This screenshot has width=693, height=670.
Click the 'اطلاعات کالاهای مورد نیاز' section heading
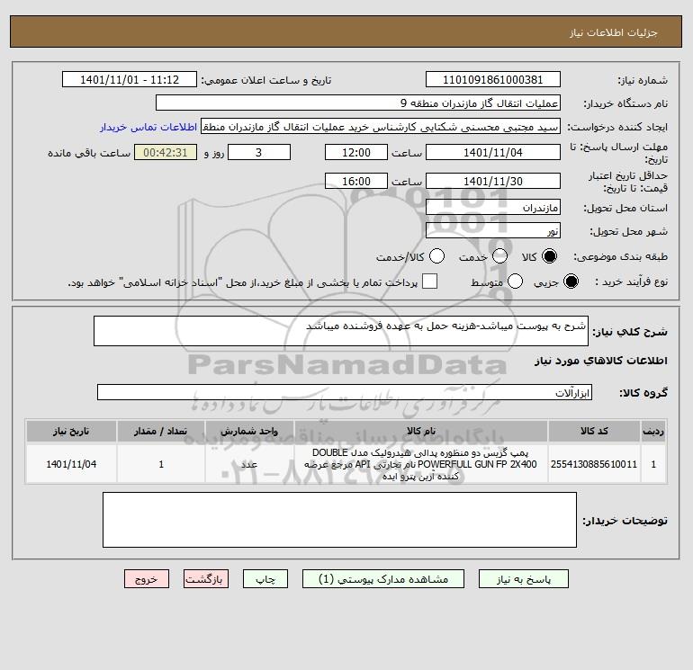[x=600, y=361]
